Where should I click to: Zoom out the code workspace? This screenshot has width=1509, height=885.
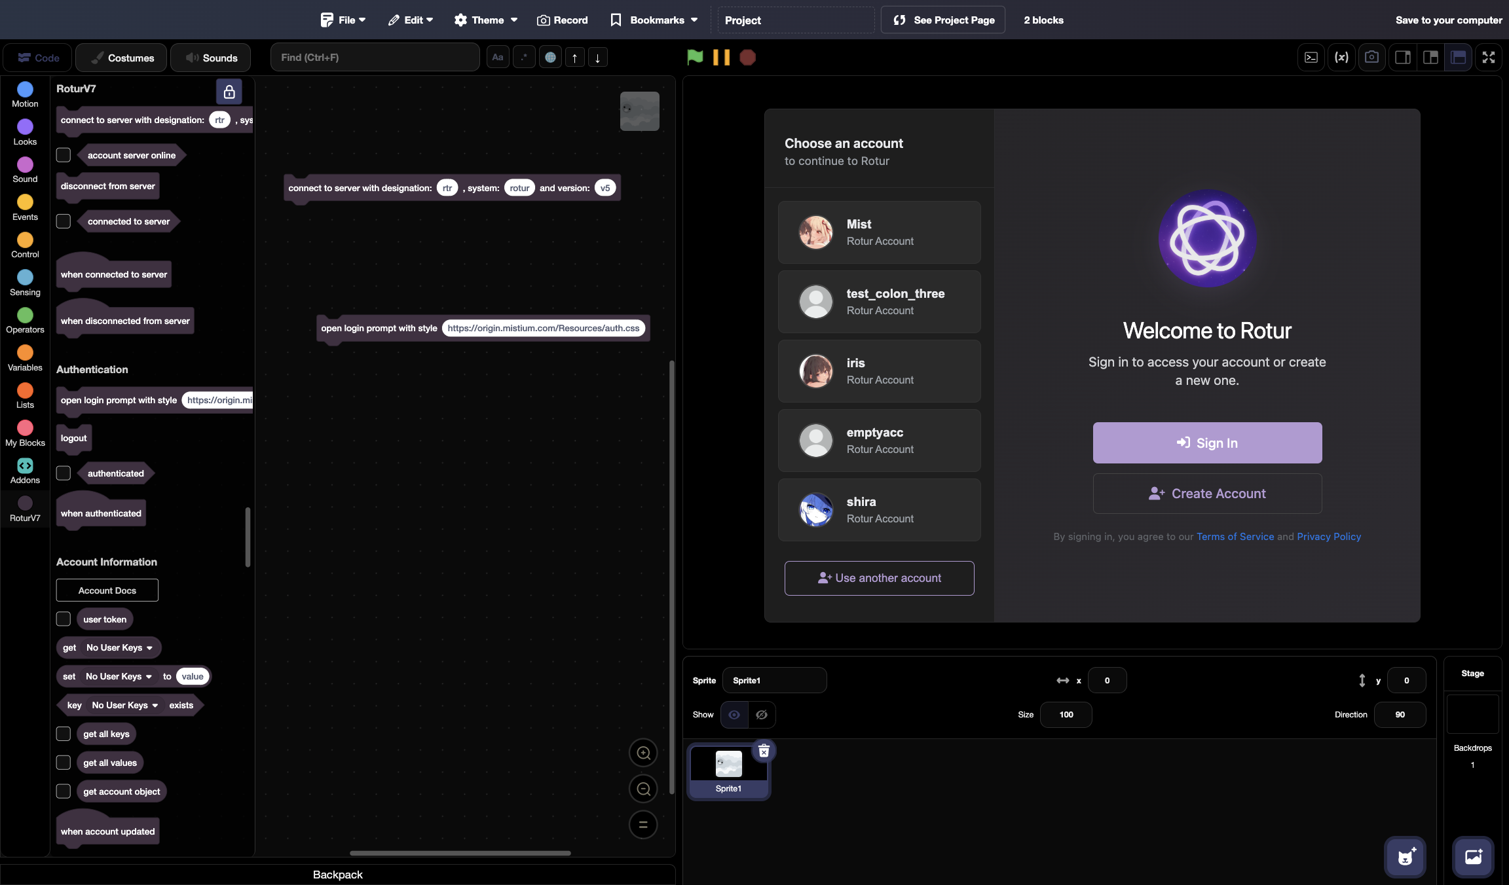643,789
